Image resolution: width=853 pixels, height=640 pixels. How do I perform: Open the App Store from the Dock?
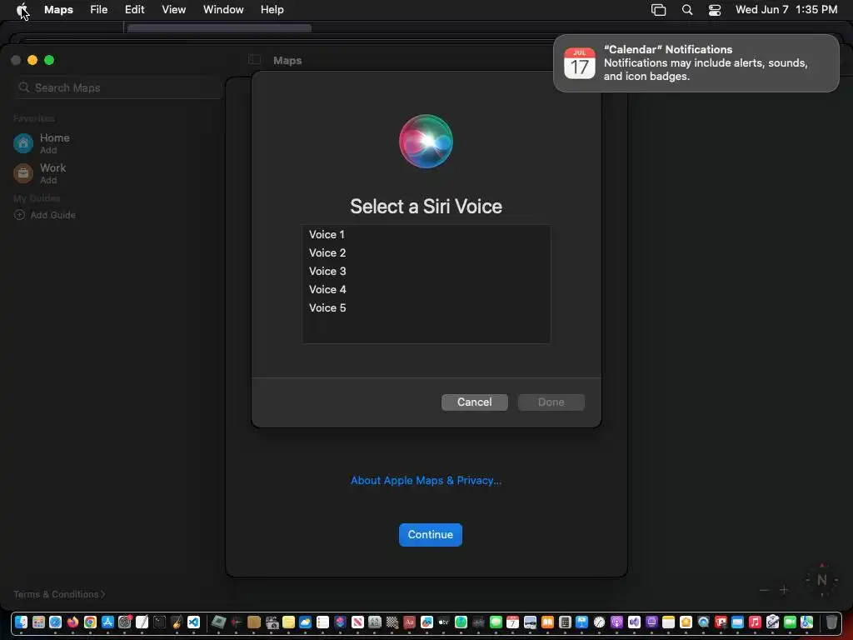[x=107, y=622]
